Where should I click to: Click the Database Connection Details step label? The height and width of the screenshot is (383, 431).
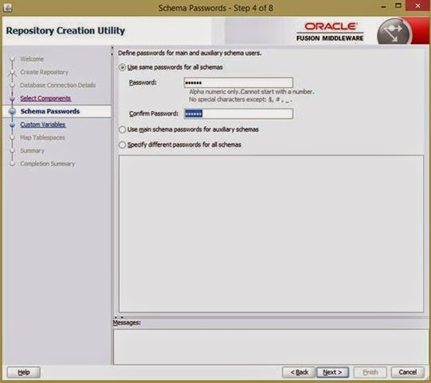57,85
